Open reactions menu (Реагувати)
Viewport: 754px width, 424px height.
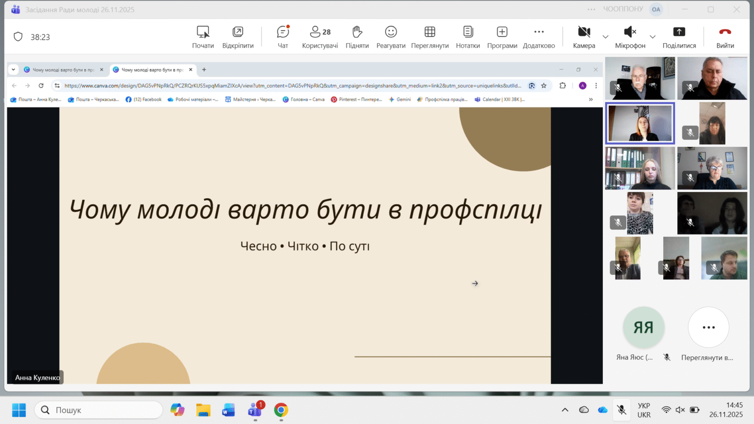(x=391, y=37)
